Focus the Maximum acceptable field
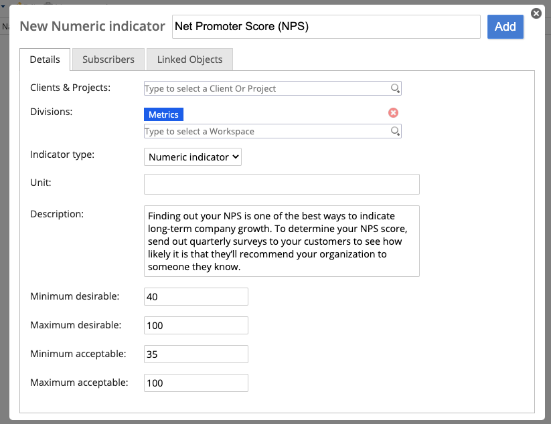Screen dimensions: 551x424 (196, 383)
